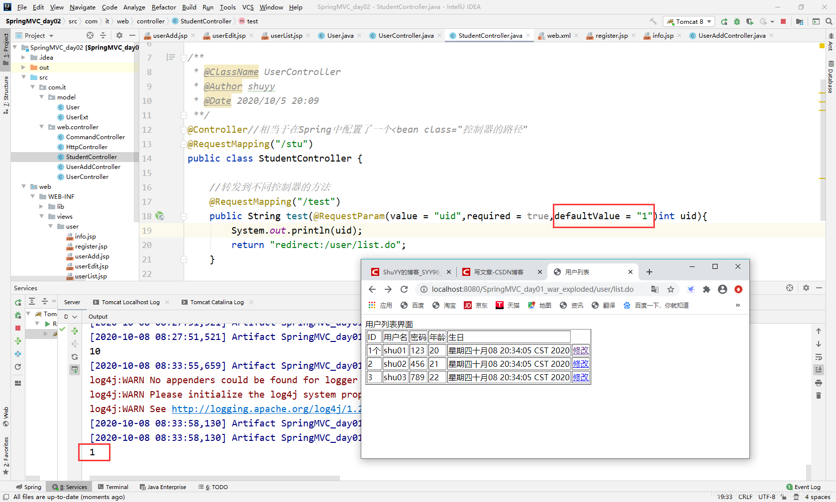Toggle scroll to end in console
This screenshot has width=836, height=502.
(x=819, y=370)
